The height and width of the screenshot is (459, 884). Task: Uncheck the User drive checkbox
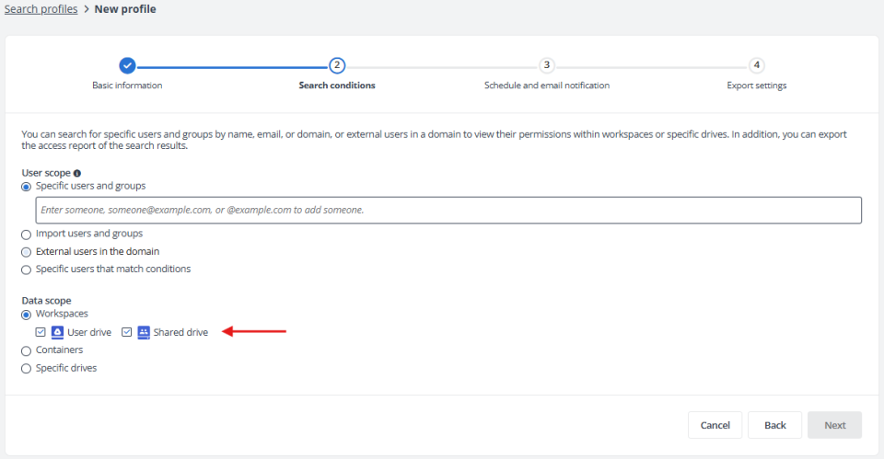[41, 332]
